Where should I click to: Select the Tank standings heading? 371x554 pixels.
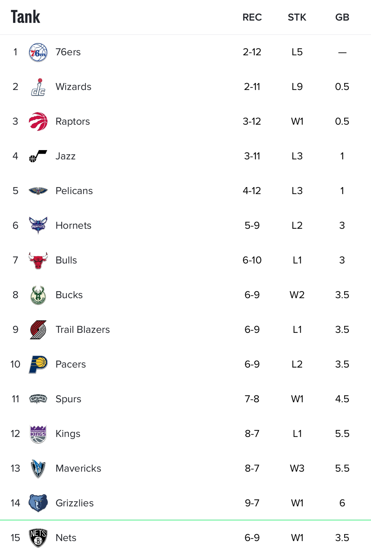pos(25,17)
